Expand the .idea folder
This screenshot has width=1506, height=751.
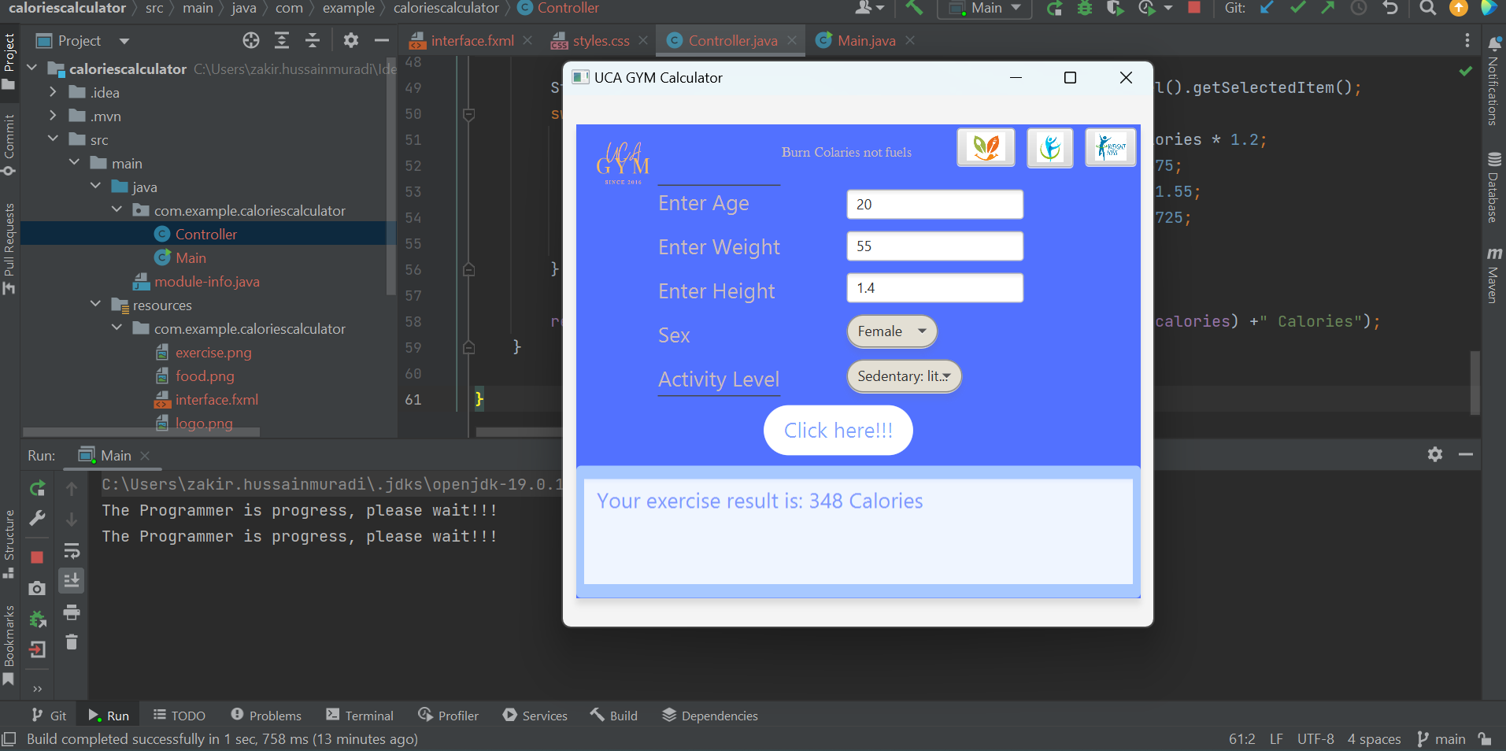(54, 92)
